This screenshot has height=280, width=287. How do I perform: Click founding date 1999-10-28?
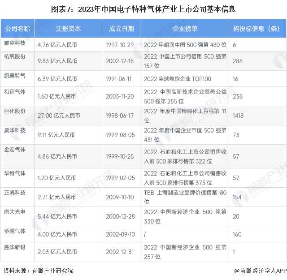(x=120, y=156)
